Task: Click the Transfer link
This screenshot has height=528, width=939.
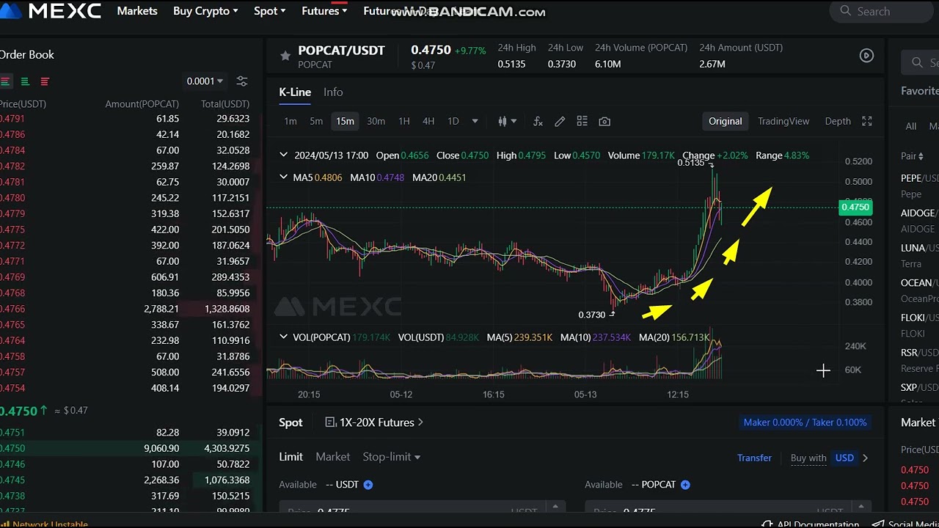Action: click(754, 458)
